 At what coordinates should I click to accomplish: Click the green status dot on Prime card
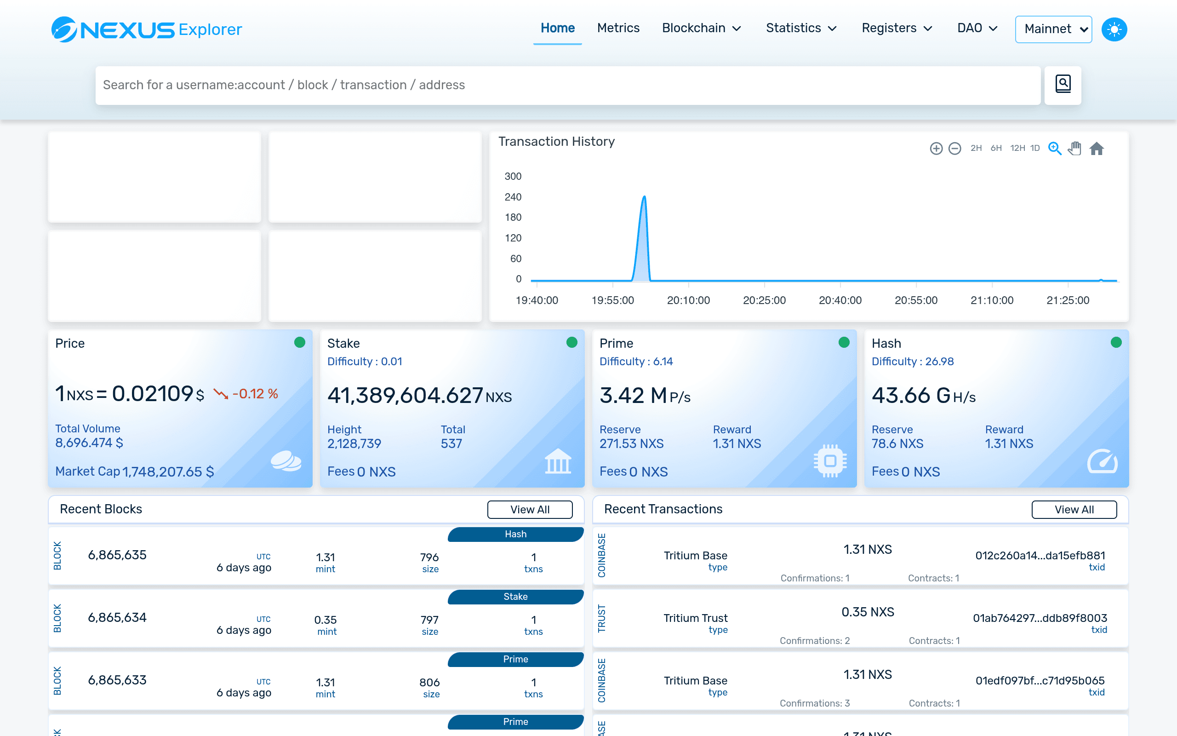coord(844,342)
